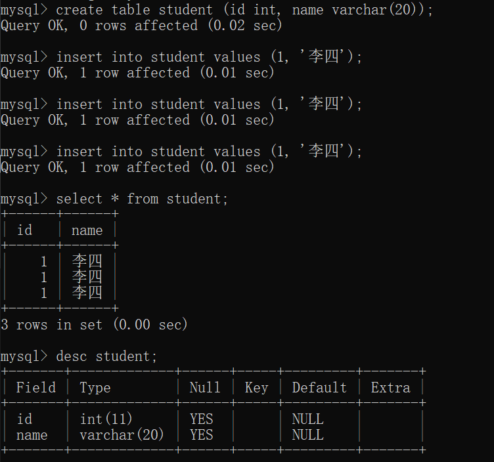Viewport: 494px width, 462px height.
Task: Click the "desc student;" command
Action: click(x=107, y=356)
